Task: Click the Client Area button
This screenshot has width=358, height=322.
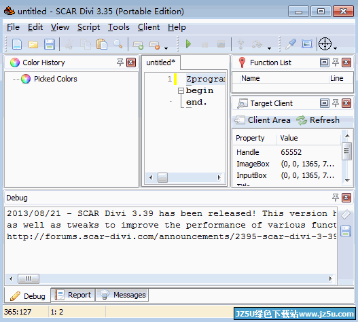Action: (x=263, y=120)
